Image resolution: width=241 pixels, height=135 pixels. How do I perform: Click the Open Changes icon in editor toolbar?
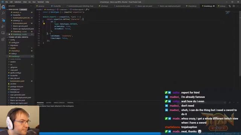click(230, 6)
